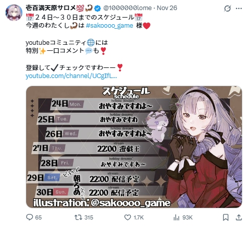Click the share upload icon
249x226 pixels.
coord(239,217)
